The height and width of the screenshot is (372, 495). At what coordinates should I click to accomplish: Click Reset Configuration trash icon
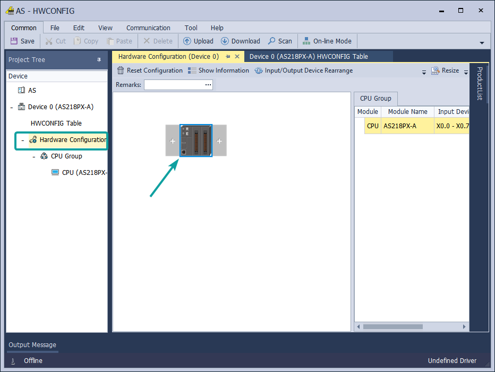[121, 70]
